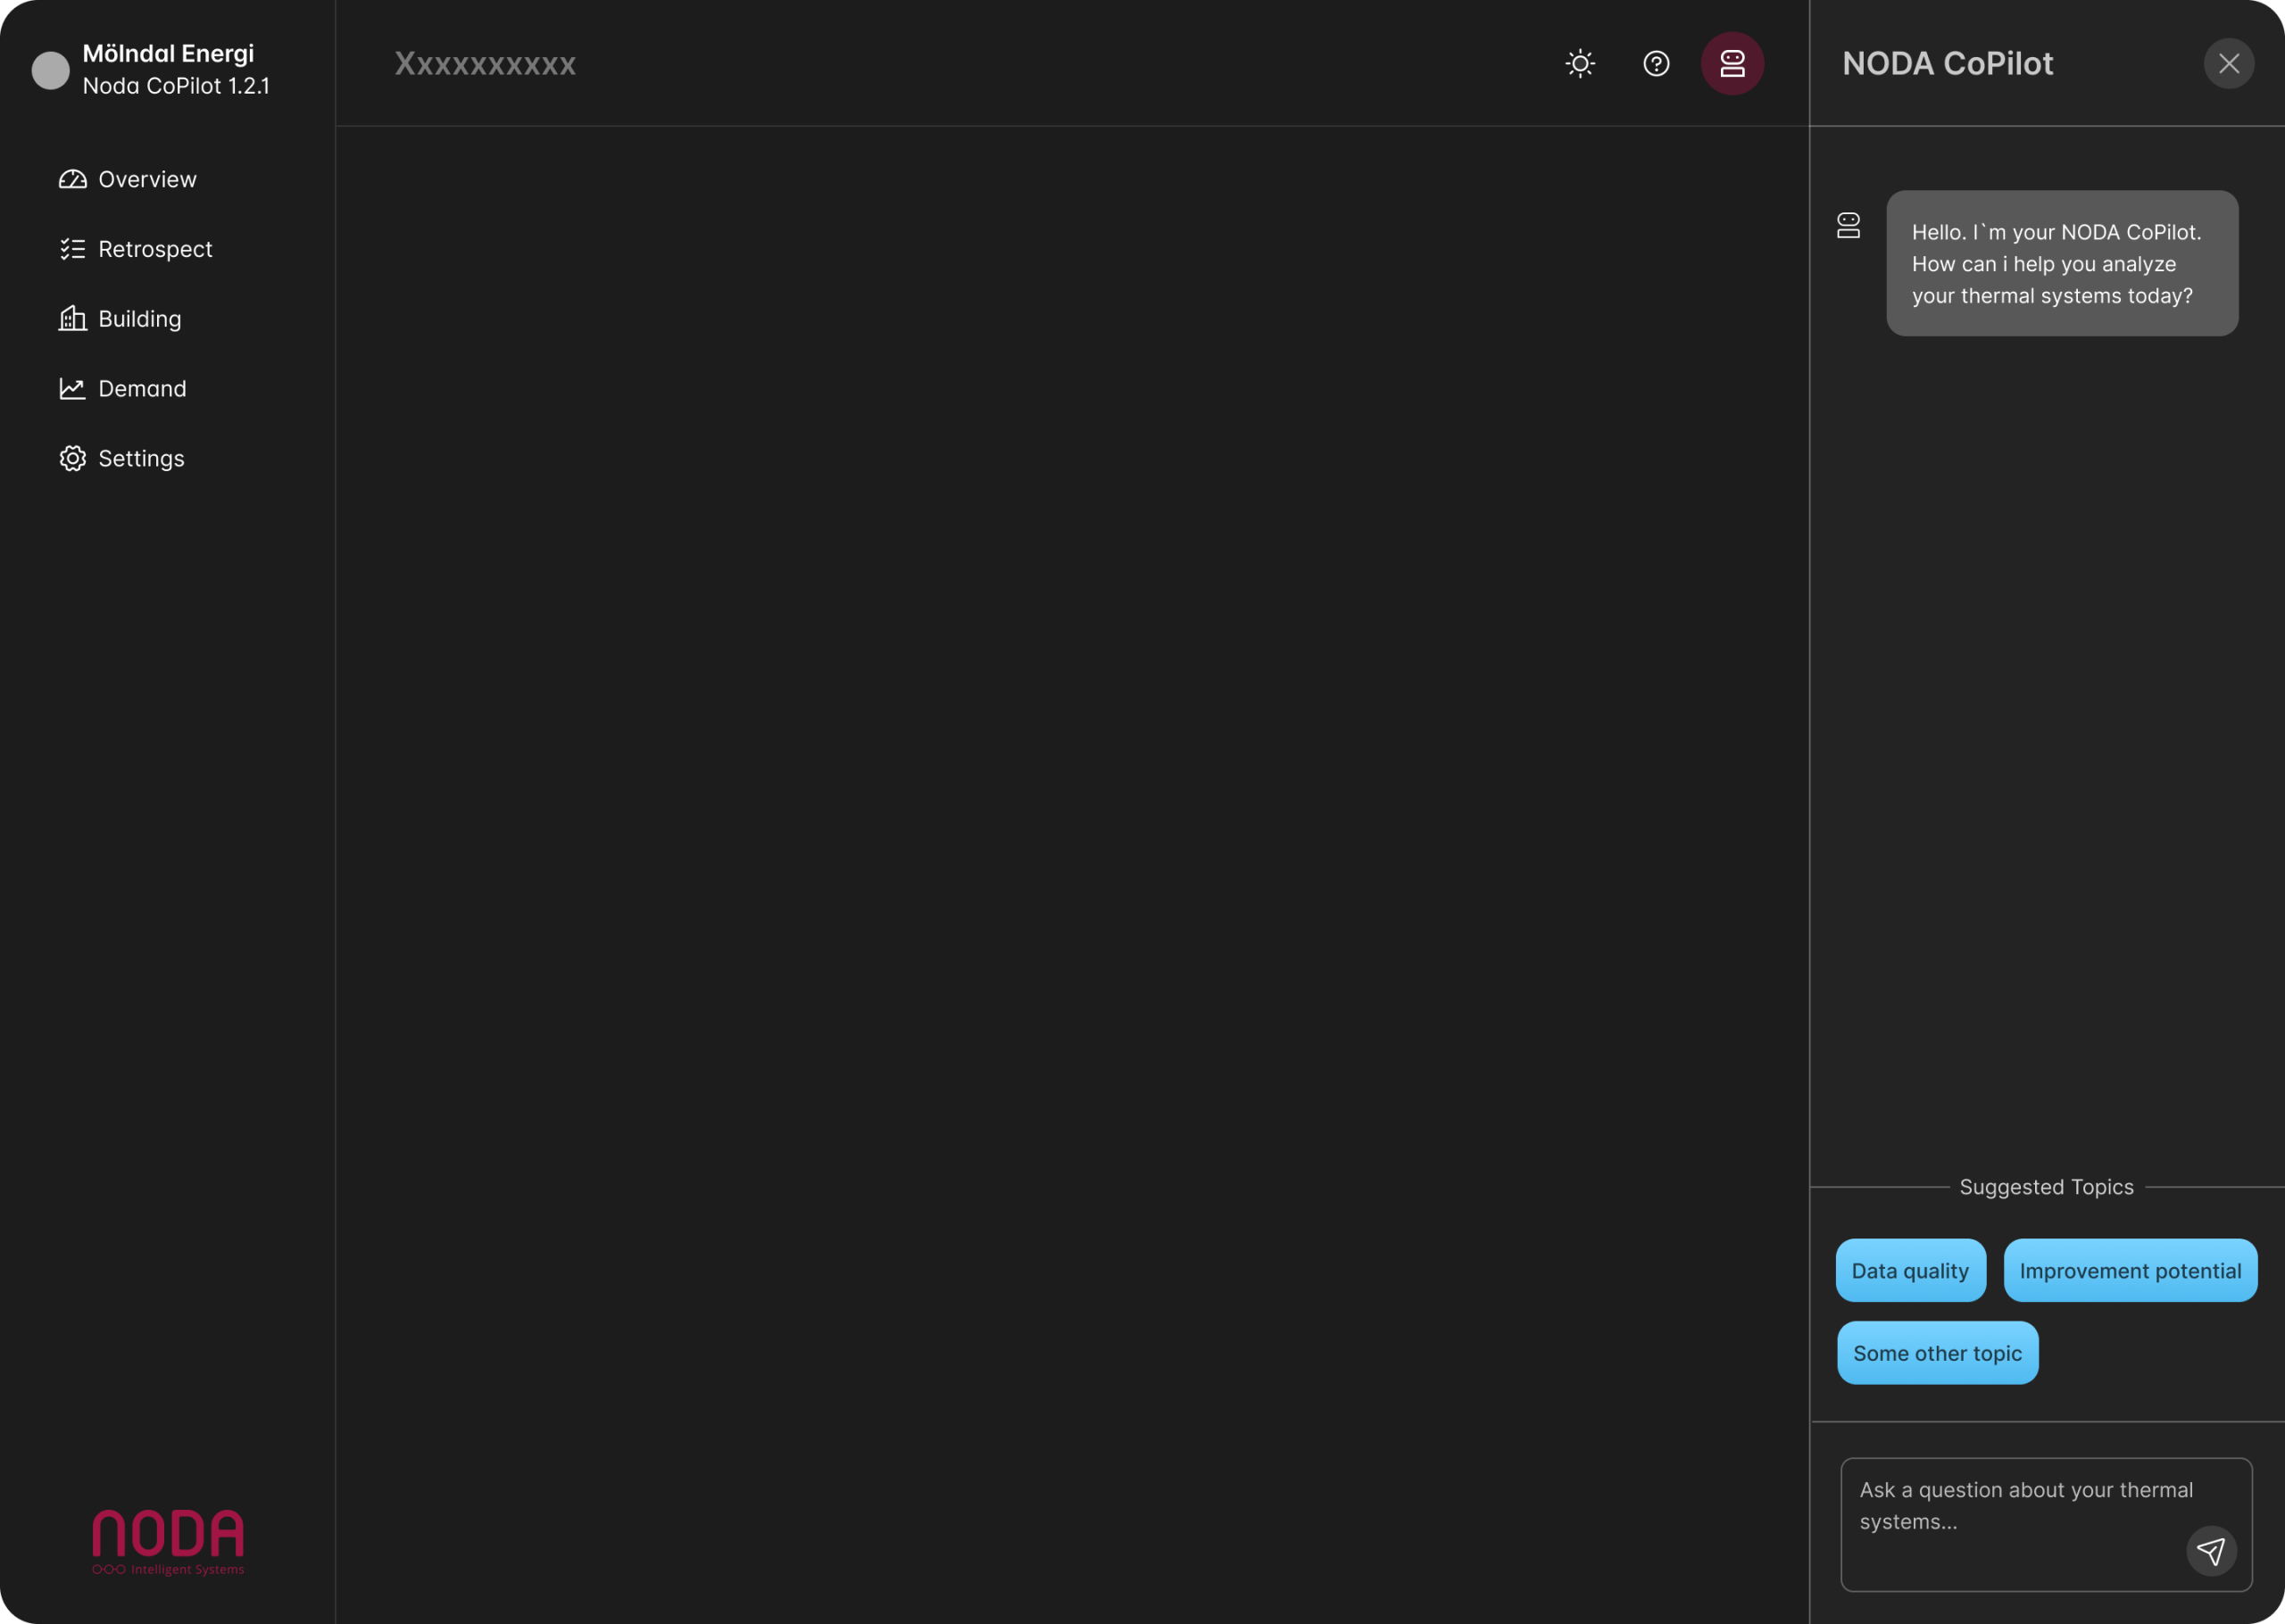Click the Building icon in sidebar

[72, 319]
